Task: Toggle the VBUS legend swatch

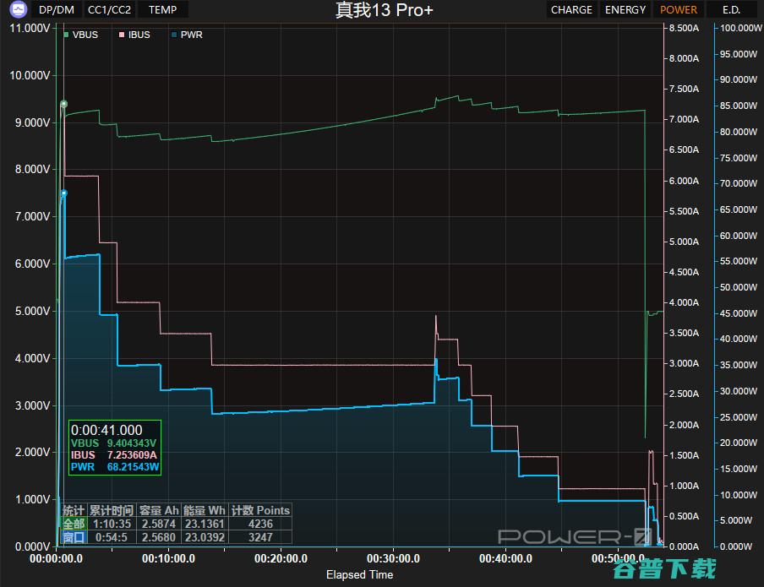Action: tap(66, 35)
